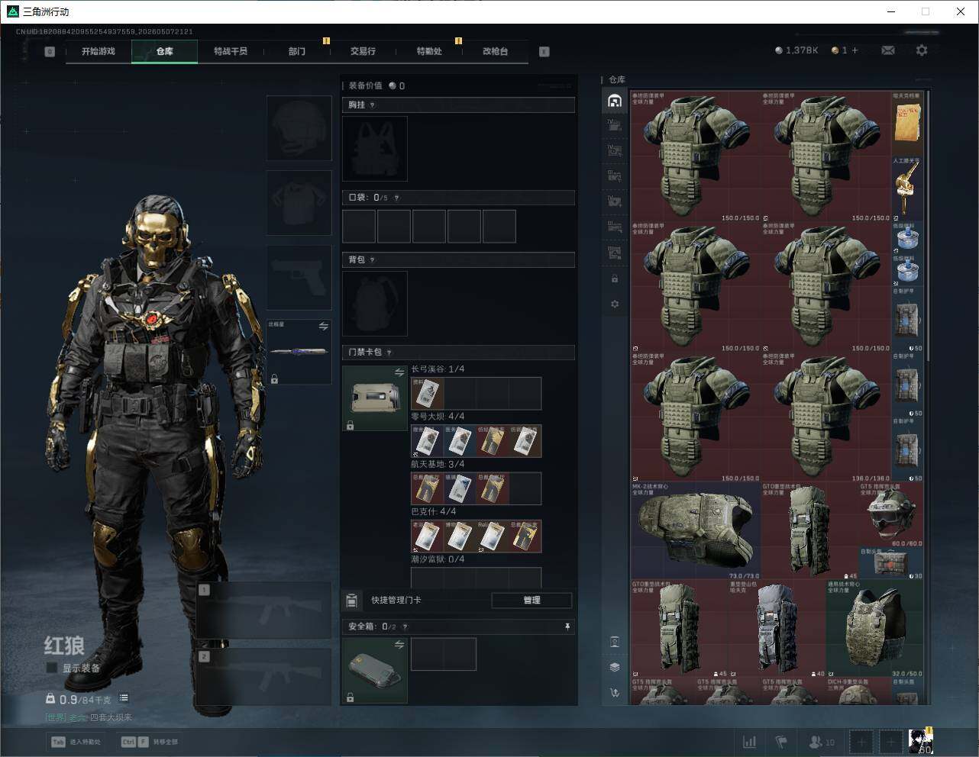Click the plus beside the gold currency
Image resolution: width=979 pixels, height=757 pixels.
[x=855, y=50]
